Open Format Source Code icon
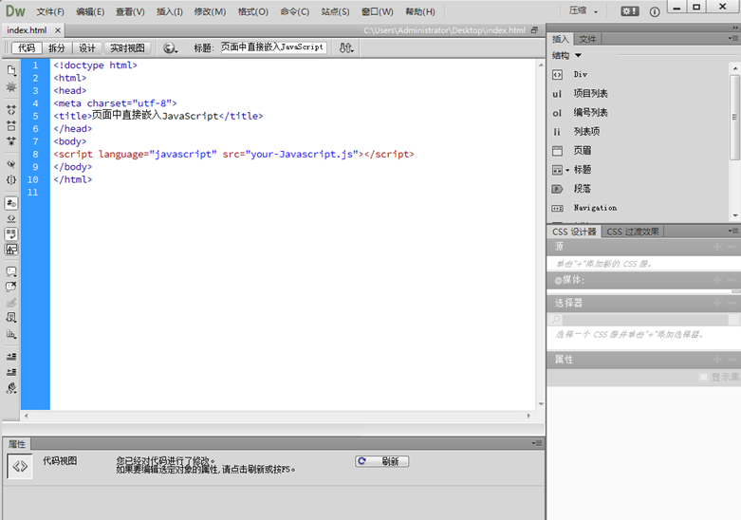Viewport: 741px width, 520px height. pyautogui.click(x=11, y=388)
